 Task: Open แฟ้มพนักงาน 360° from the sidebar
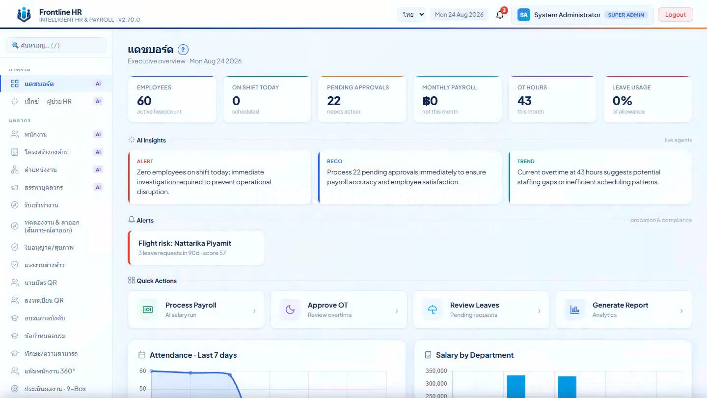click(x=56, y=371)
